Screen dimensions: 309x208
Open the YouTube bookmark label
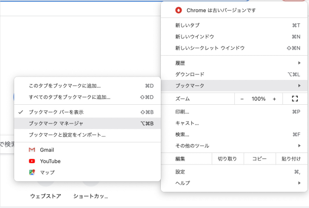point(50,161)
